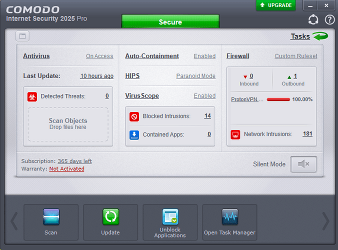Viewport: 338px width, 250px height.
Task: Click the red Inbound down arrow
Action: 245,76
